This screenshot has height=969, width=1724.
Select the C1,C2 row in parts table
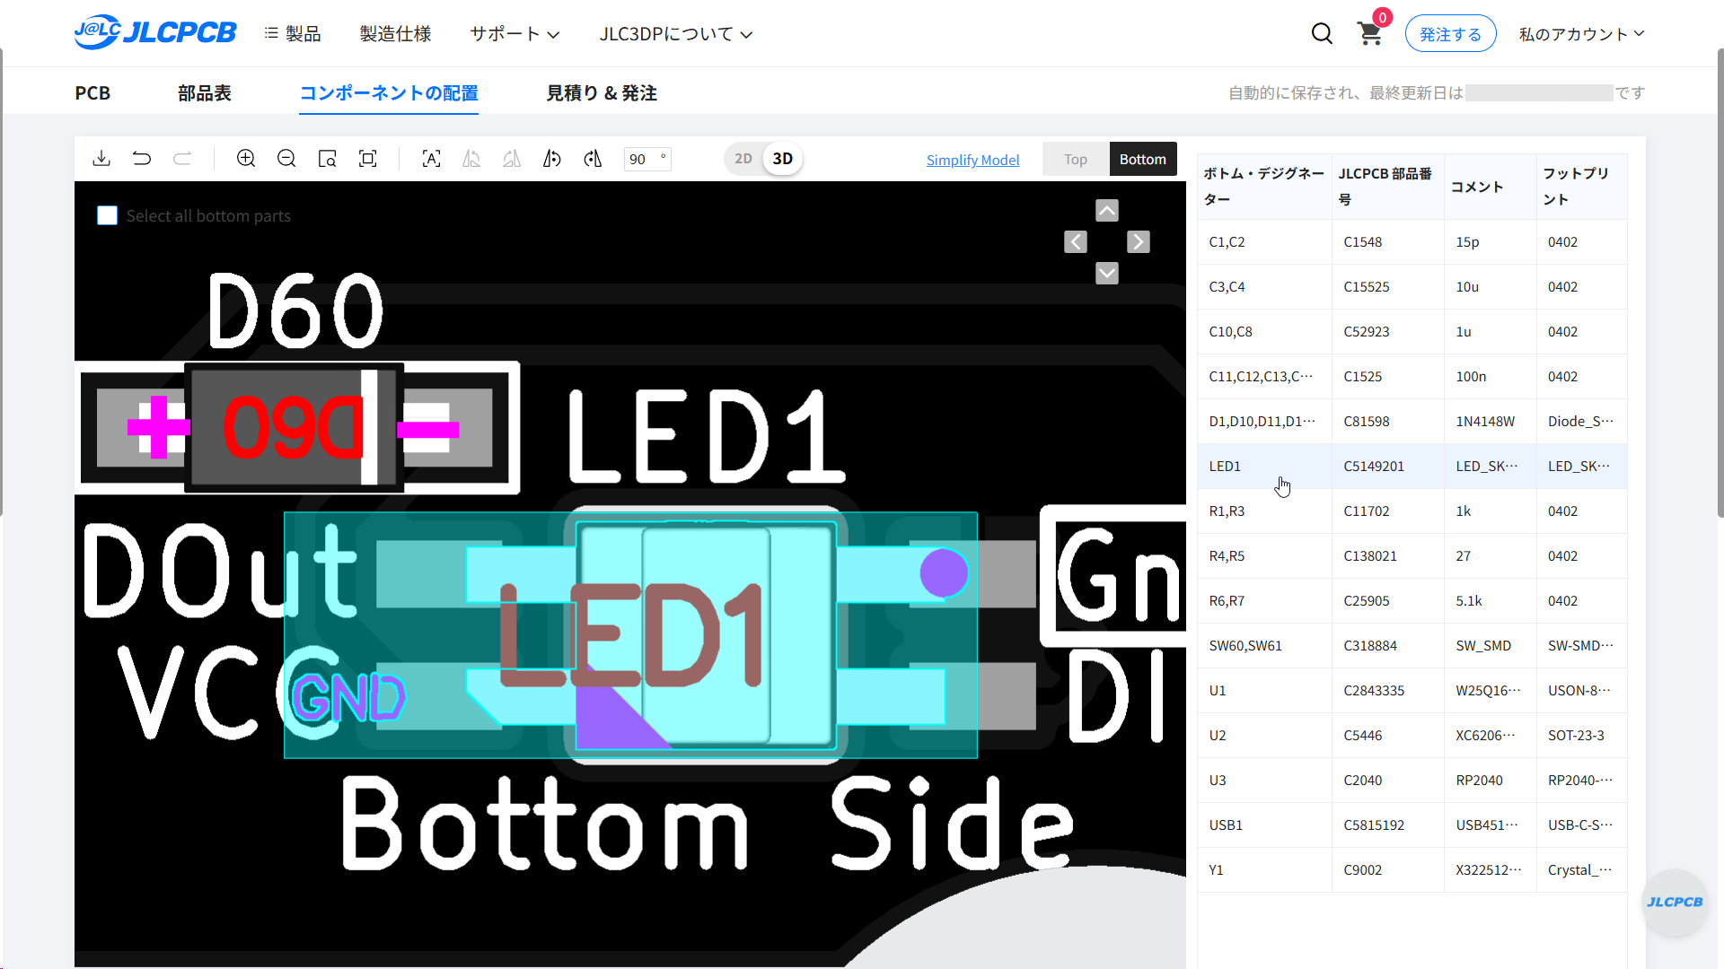click(x=1412, y=242)
